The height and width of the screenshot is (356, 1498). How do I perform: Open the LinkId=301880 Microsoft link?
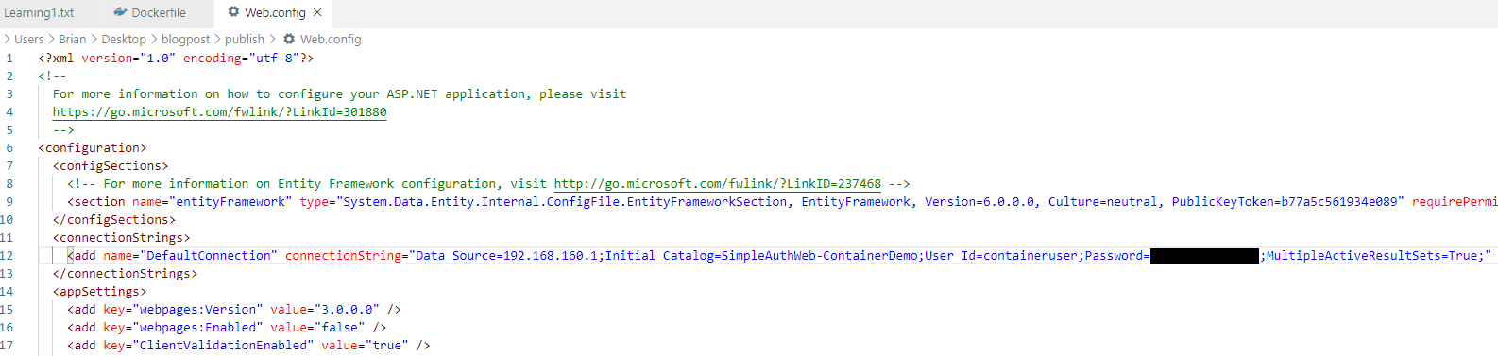tap(219, 112)
